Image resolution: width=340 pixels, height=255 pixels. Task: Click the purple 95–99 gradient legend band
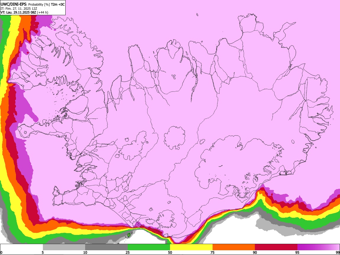[x=318, y=247]
